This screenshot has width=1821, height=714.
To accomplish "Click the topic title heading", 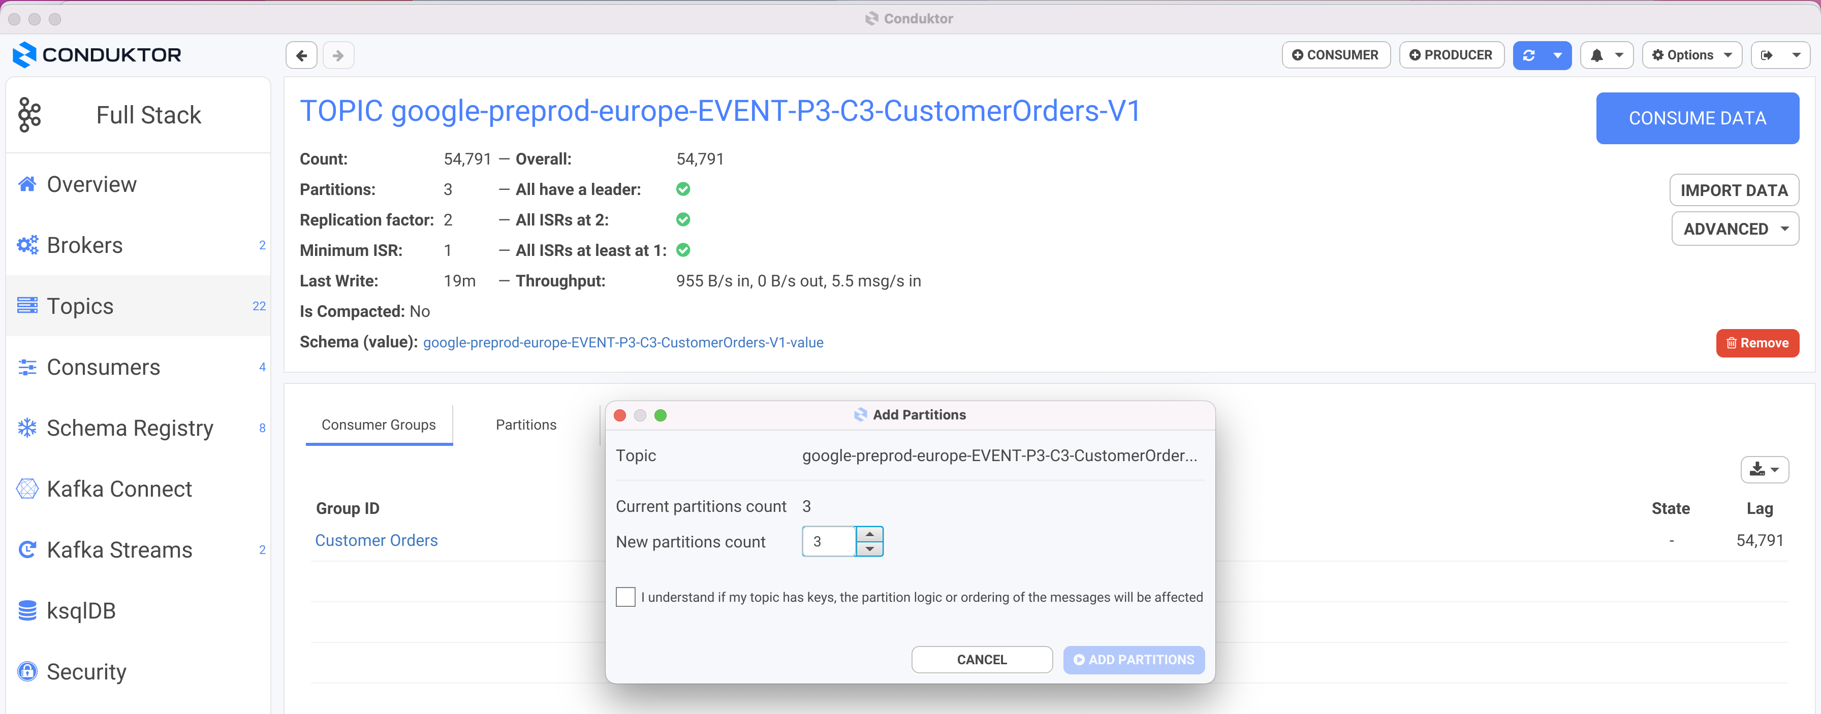I will click(719, 111).
